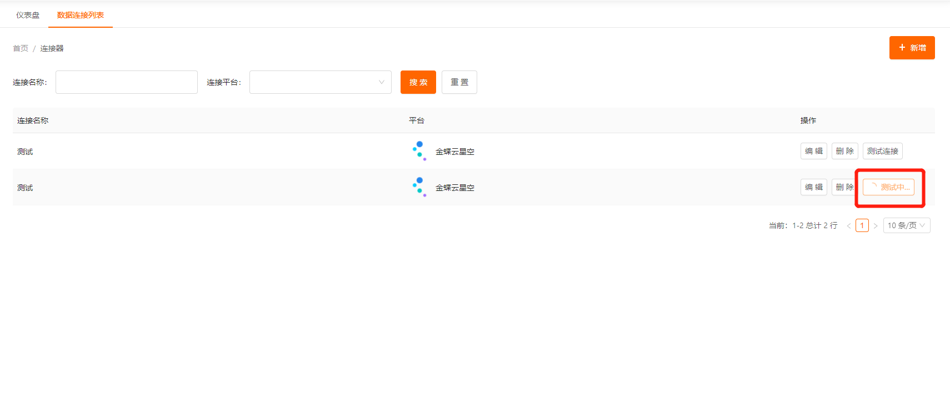
Task: Edit the second row connection
Action: pyautogui.click(x=813, y=187)
